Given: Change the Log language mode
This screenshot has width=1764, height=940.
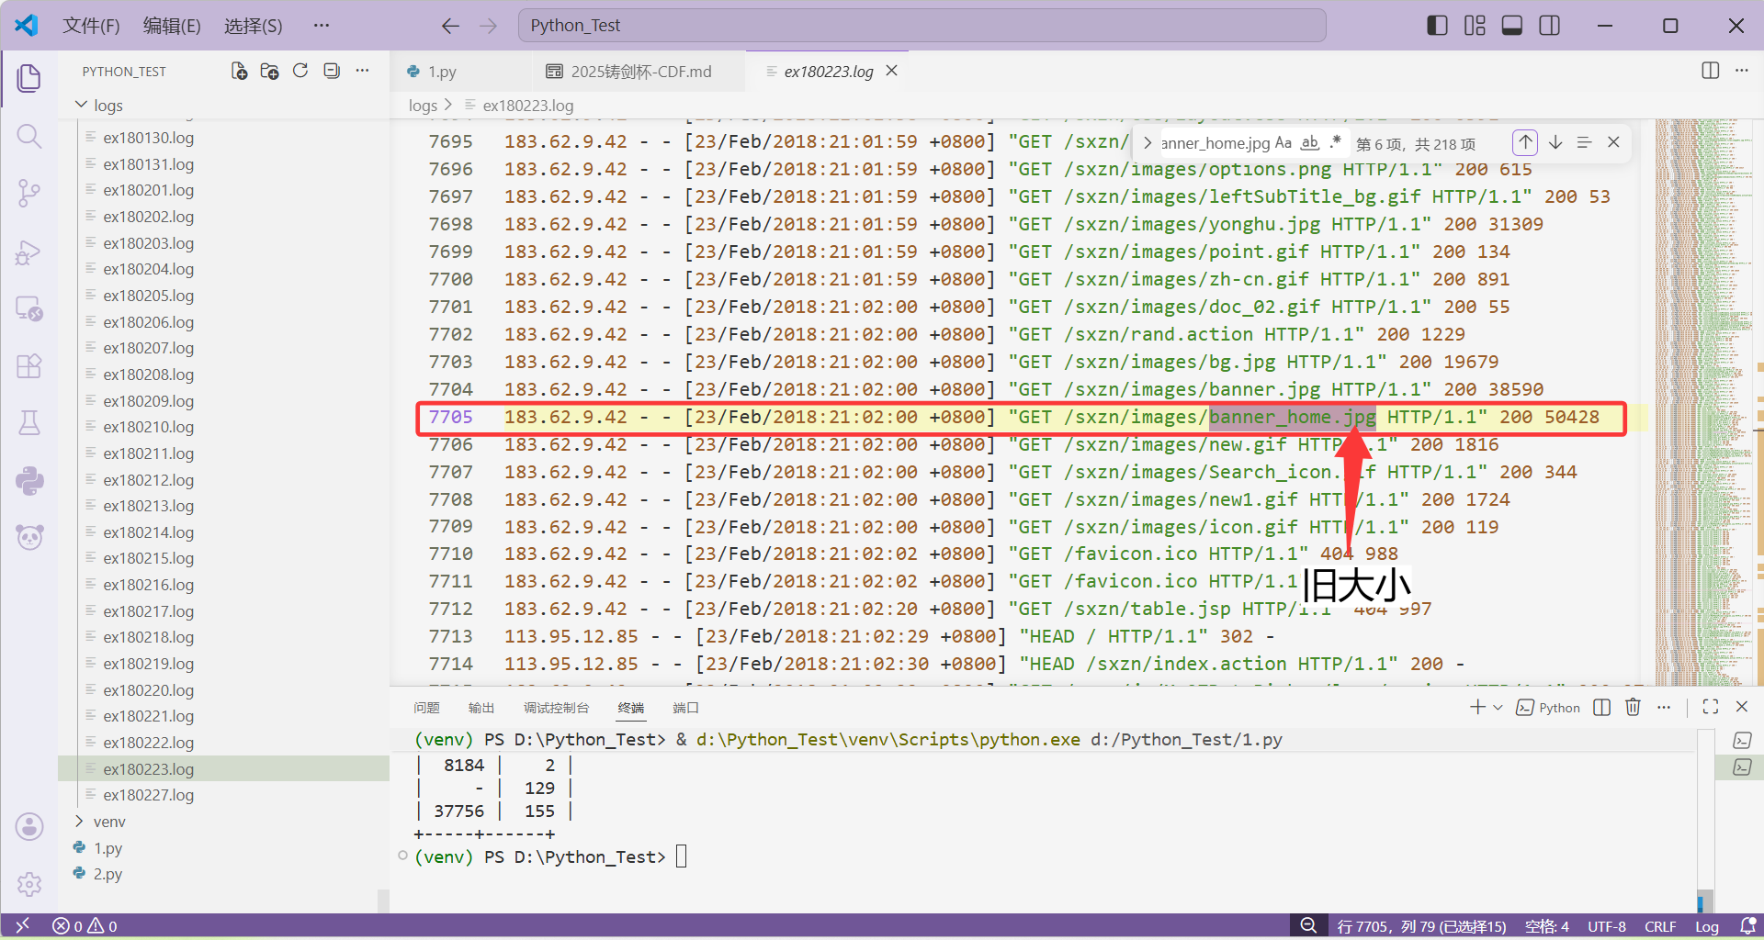Looking at the screenshot, I should click(x=1707, y=926).
